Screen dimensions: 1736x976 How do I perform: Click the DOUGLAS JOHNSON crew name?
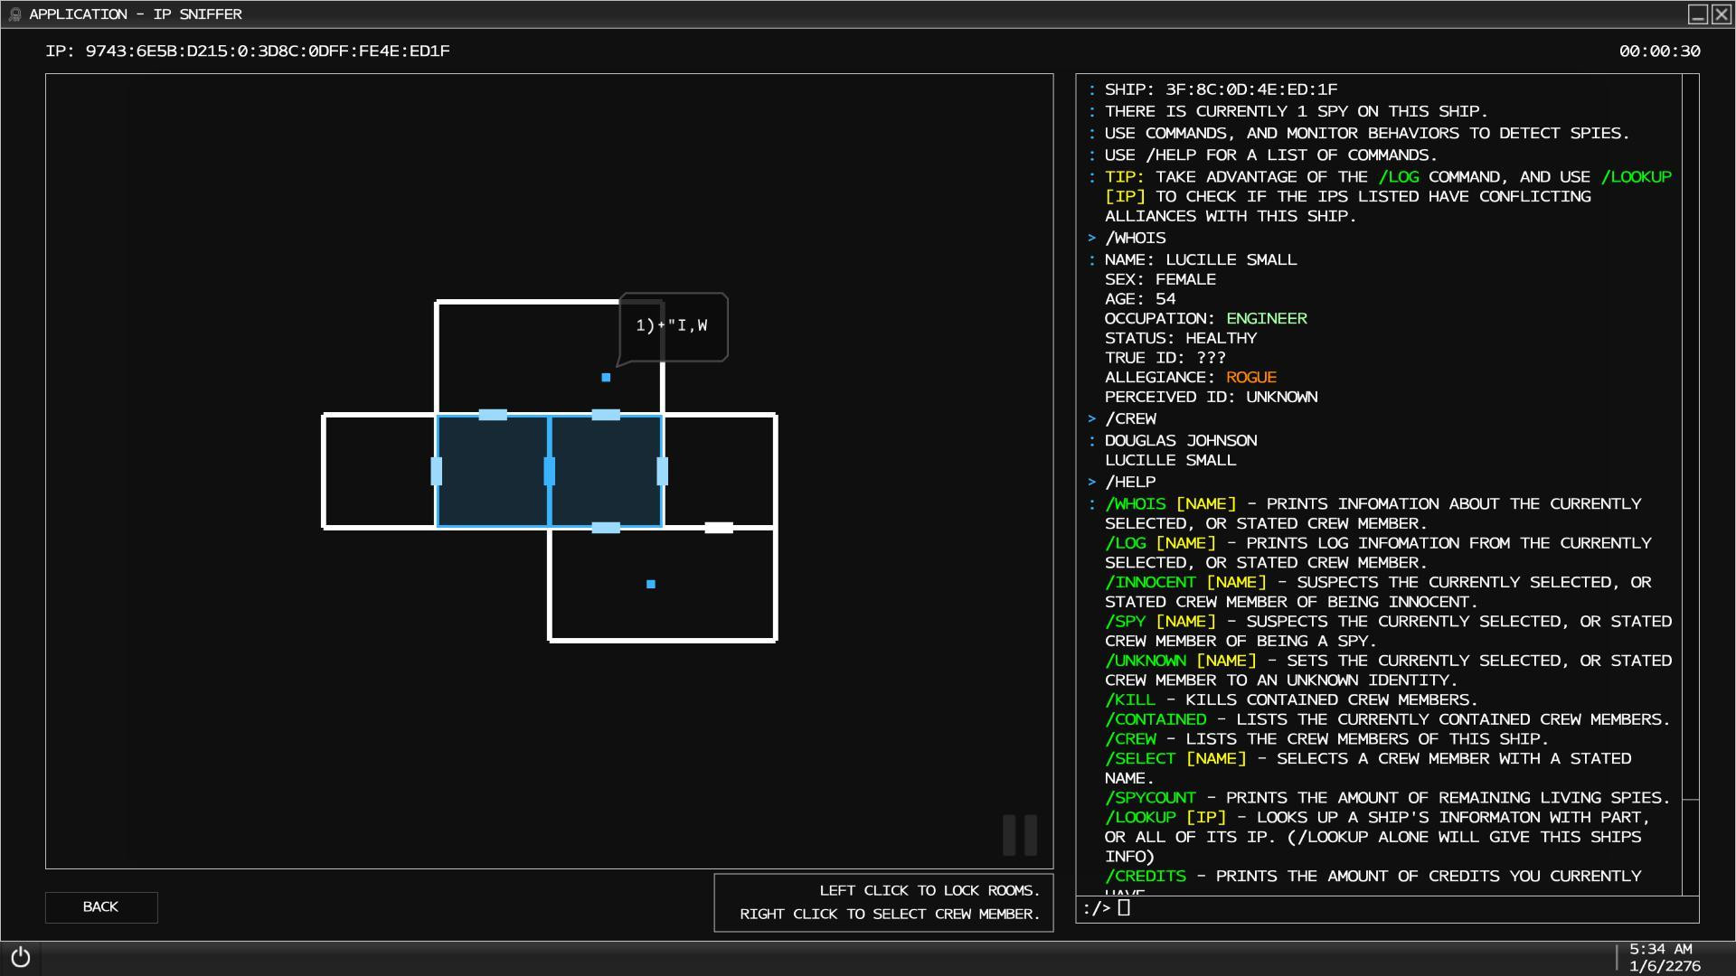point(1181,441)
